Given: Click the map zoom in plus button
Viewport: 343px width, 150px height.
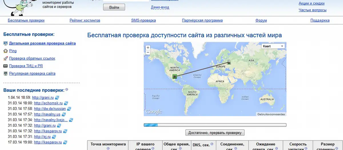Looking at the screenshot, I should click(148, 48).
